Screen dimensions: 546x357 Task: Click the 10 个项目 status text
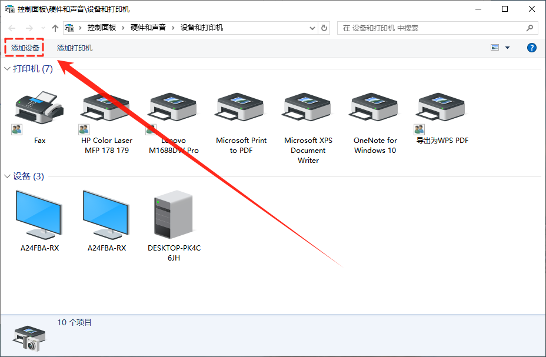click(74, 322)
